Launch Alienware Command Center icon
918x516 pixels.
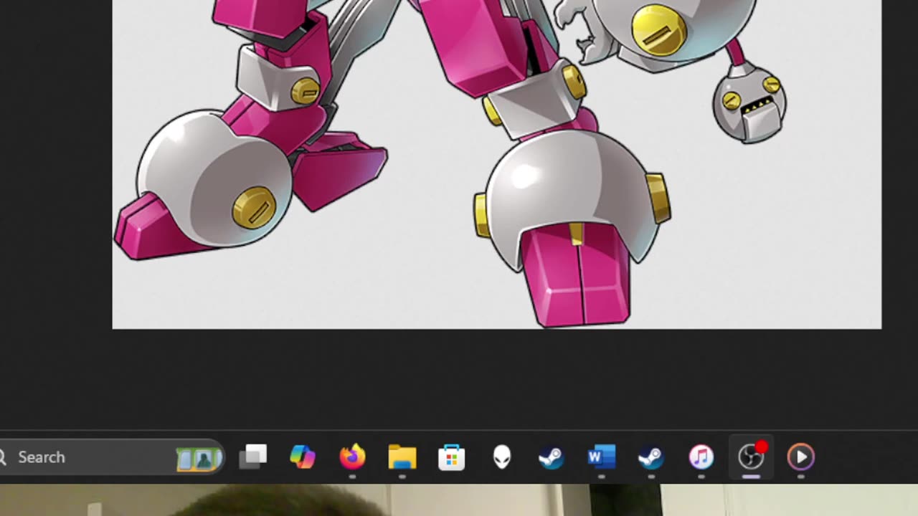tap(502, 457)
